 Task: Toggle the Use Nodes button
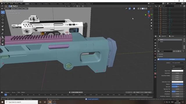171,59
